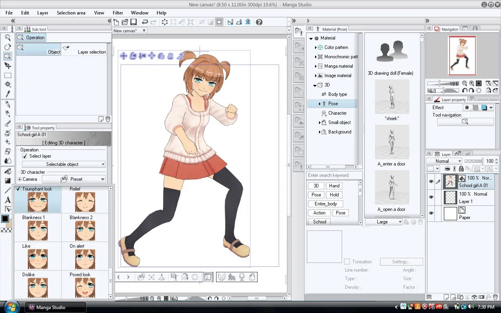Hide the School girl A 01 layer
This screenshot has height=313, width=501.
(x=431, y=182)
